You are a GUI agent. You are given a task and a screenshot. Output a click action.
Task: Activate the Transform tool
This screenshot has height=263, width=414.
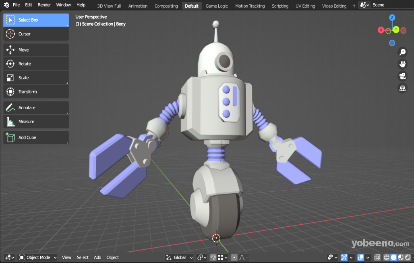[36, 92]
